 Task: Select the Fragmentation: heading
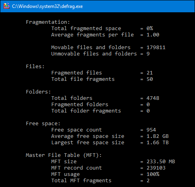click(48, 22)
